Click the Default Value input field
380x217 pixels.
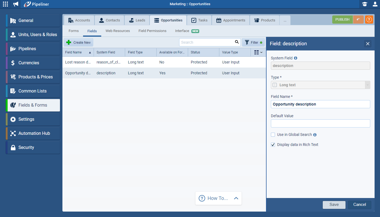coord(320,123)
